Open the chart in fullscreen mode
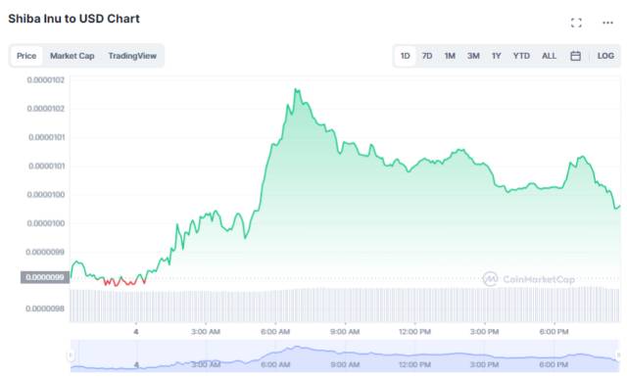 pos(576,23)
